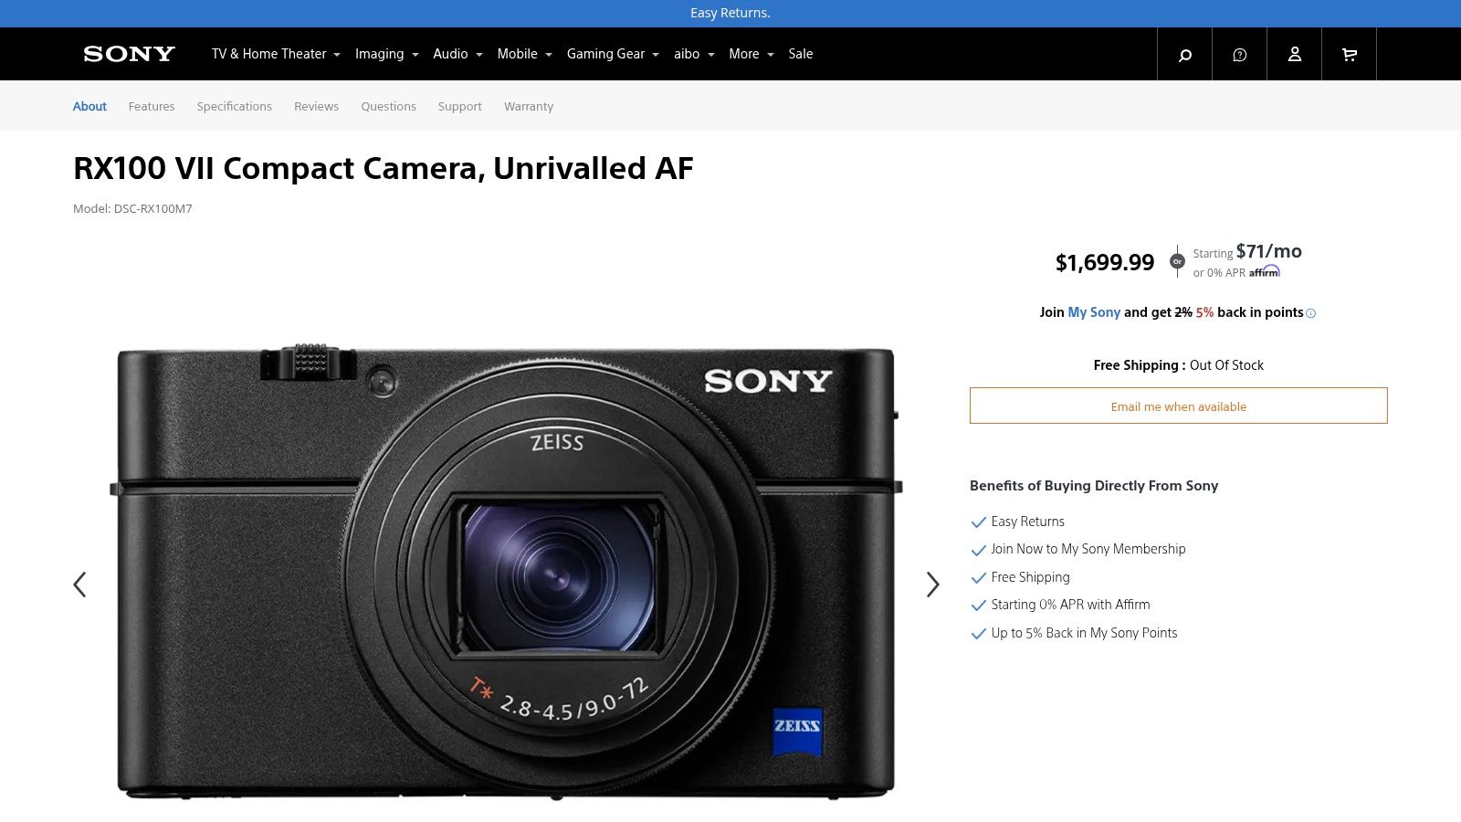Click the Affirm logo
The width and height of the screenshot is (1461, 822).
[x=1265, y=271]
